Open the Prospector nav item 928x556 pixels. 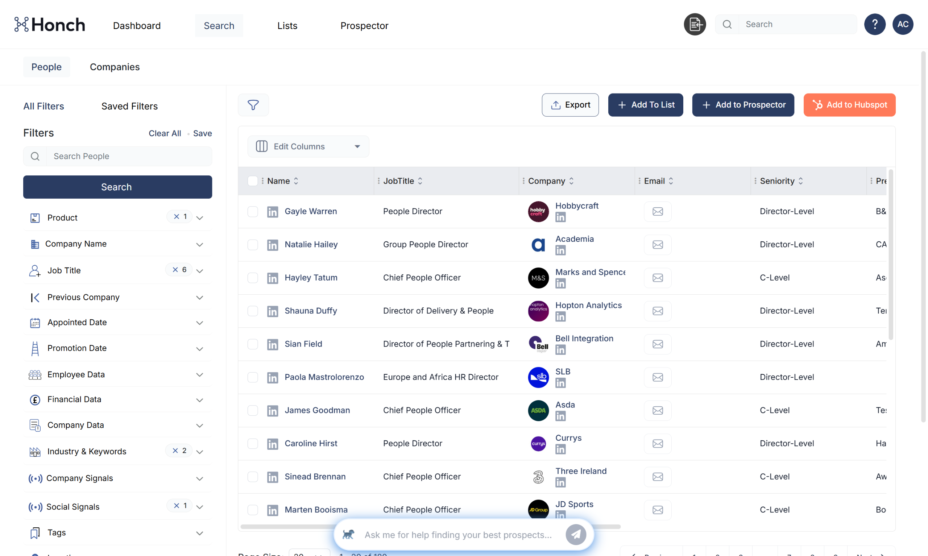[x=364, y=26]
